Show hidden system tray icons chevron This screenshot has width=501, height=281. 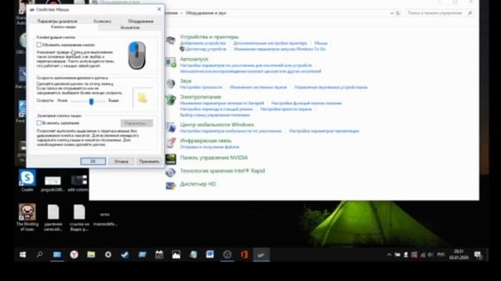pyautogui.click(x=389, y=254)
